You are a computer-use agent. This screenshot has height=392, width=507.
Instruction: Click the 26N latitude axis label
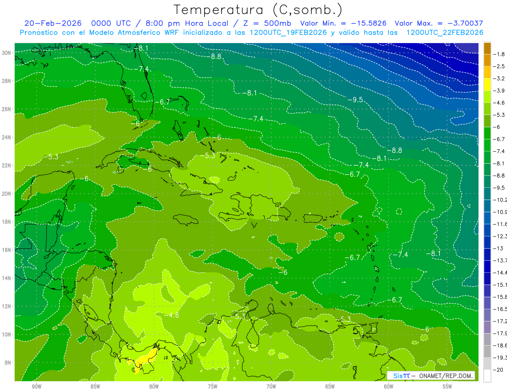[6, 109]
